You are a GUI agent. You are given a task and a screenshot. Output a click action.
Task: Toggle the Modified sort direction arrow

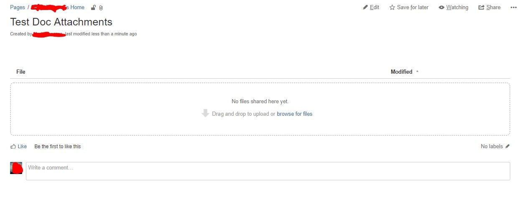417,72
